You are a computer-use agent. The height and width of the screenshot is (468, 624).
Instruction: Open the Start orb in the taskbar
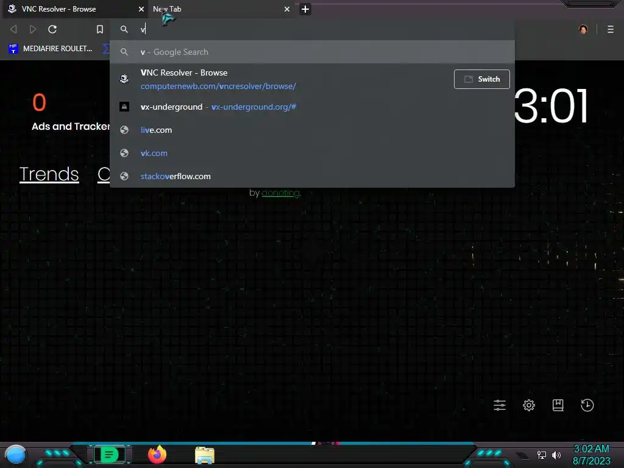(x=16, y=455)
